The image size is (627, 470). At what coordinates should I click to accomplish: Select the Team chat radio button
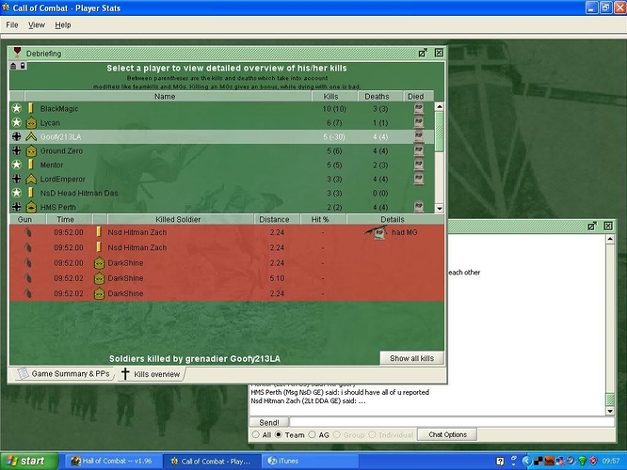[x=279, y=434]
